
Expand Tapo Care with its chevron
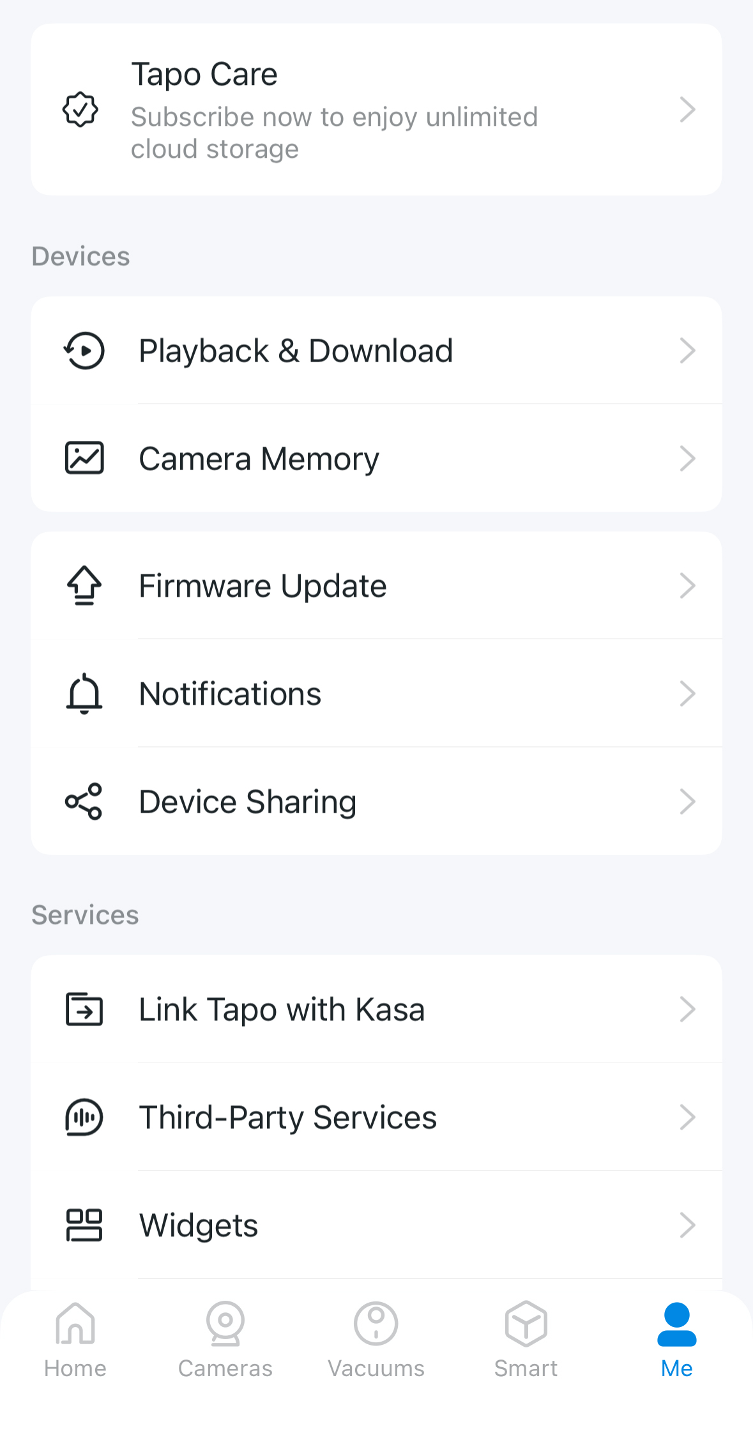(x=687, y=109)
